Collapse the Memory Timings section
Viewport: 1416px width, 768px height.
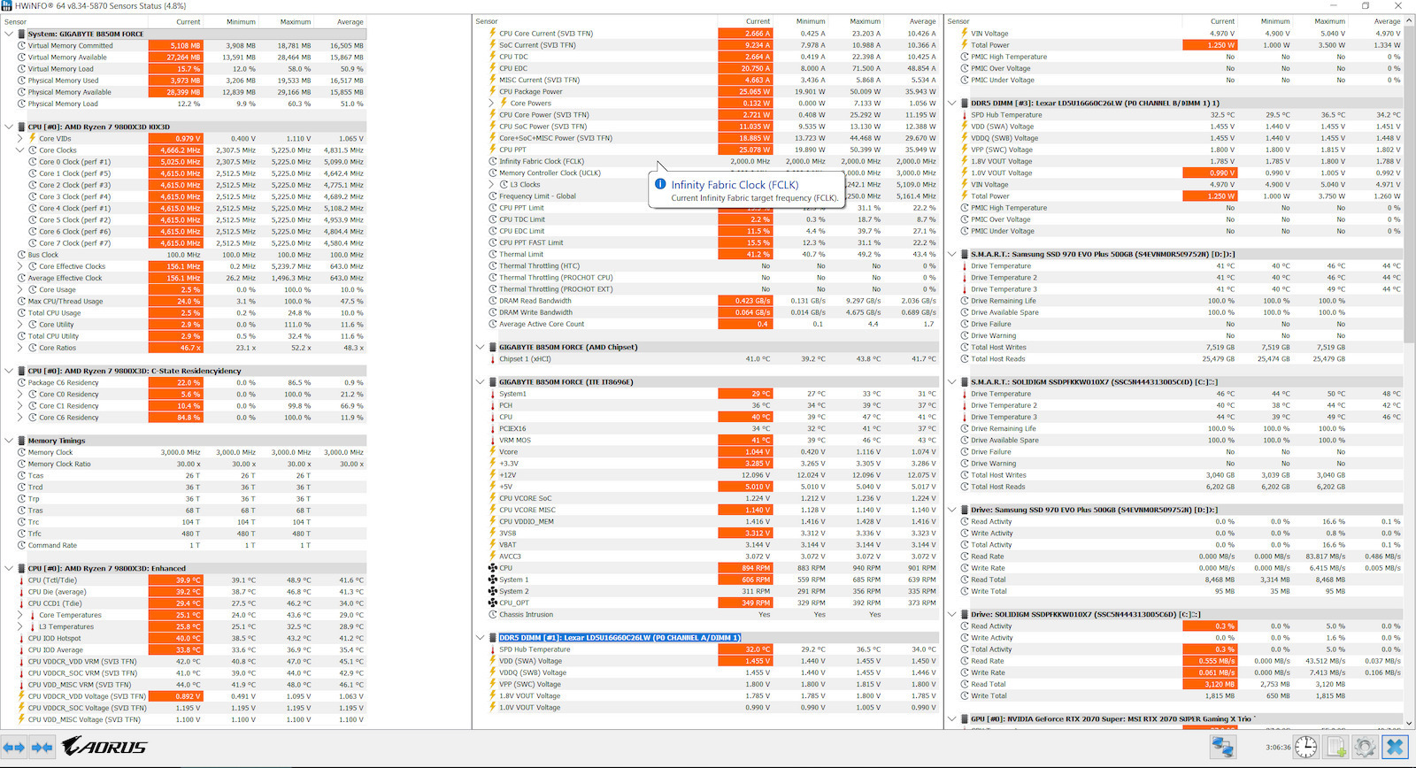click(10, 441)
